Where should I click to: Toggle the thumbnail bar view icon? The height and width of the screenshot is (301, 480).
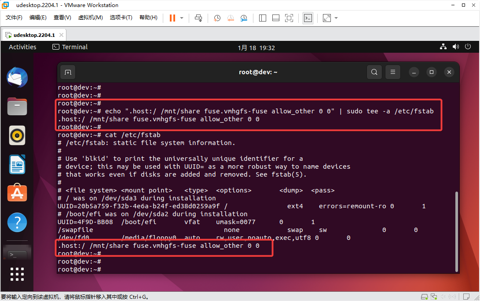(x=276, y=18)
